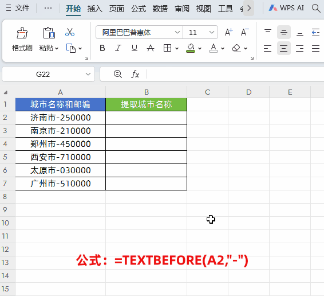Click the three-dots more menu
Image resolution: width=324 pixels, height=296 pixels.
(x=48, y=8)
